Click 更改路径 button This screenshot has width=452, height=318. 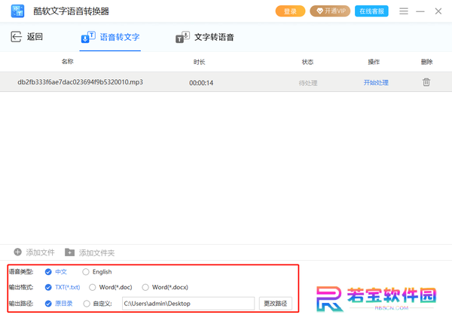pos(275,304)
